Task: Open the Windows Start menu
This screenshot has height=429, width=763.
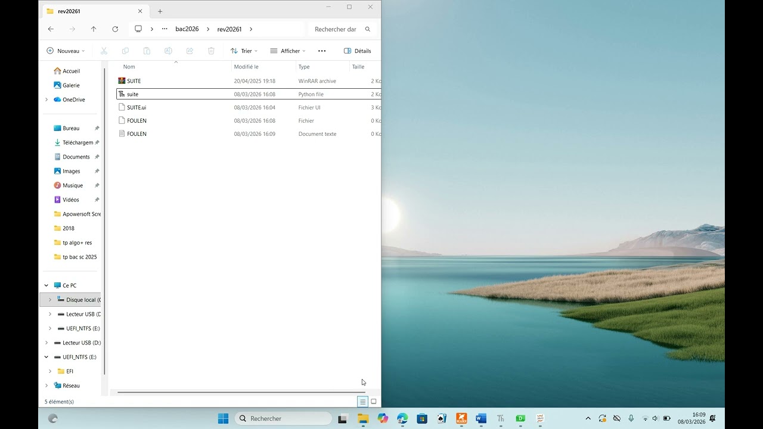Action: click(x=223, y=419)
